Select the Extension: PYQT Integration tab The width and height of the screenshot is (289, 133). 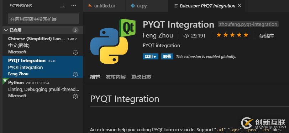coord(207,6)
